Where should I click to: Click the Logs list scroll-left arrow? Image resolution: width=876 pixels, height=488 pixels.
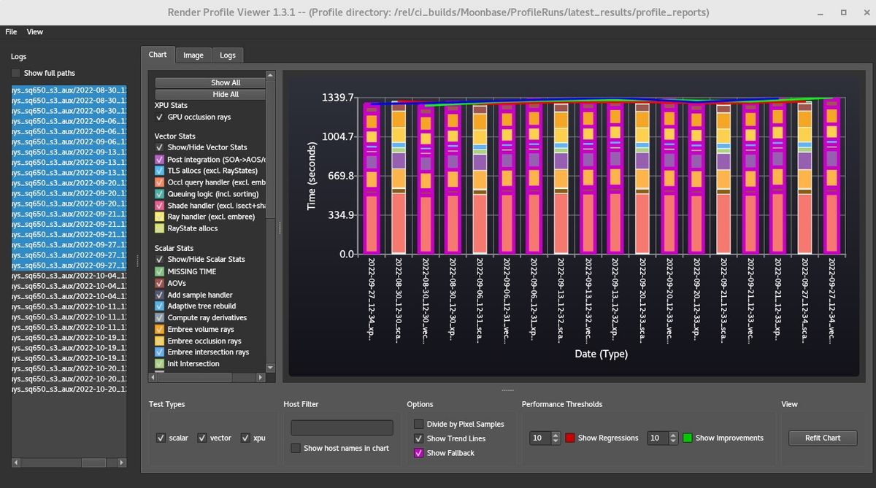pyautogui.click(x=15, y=462)
